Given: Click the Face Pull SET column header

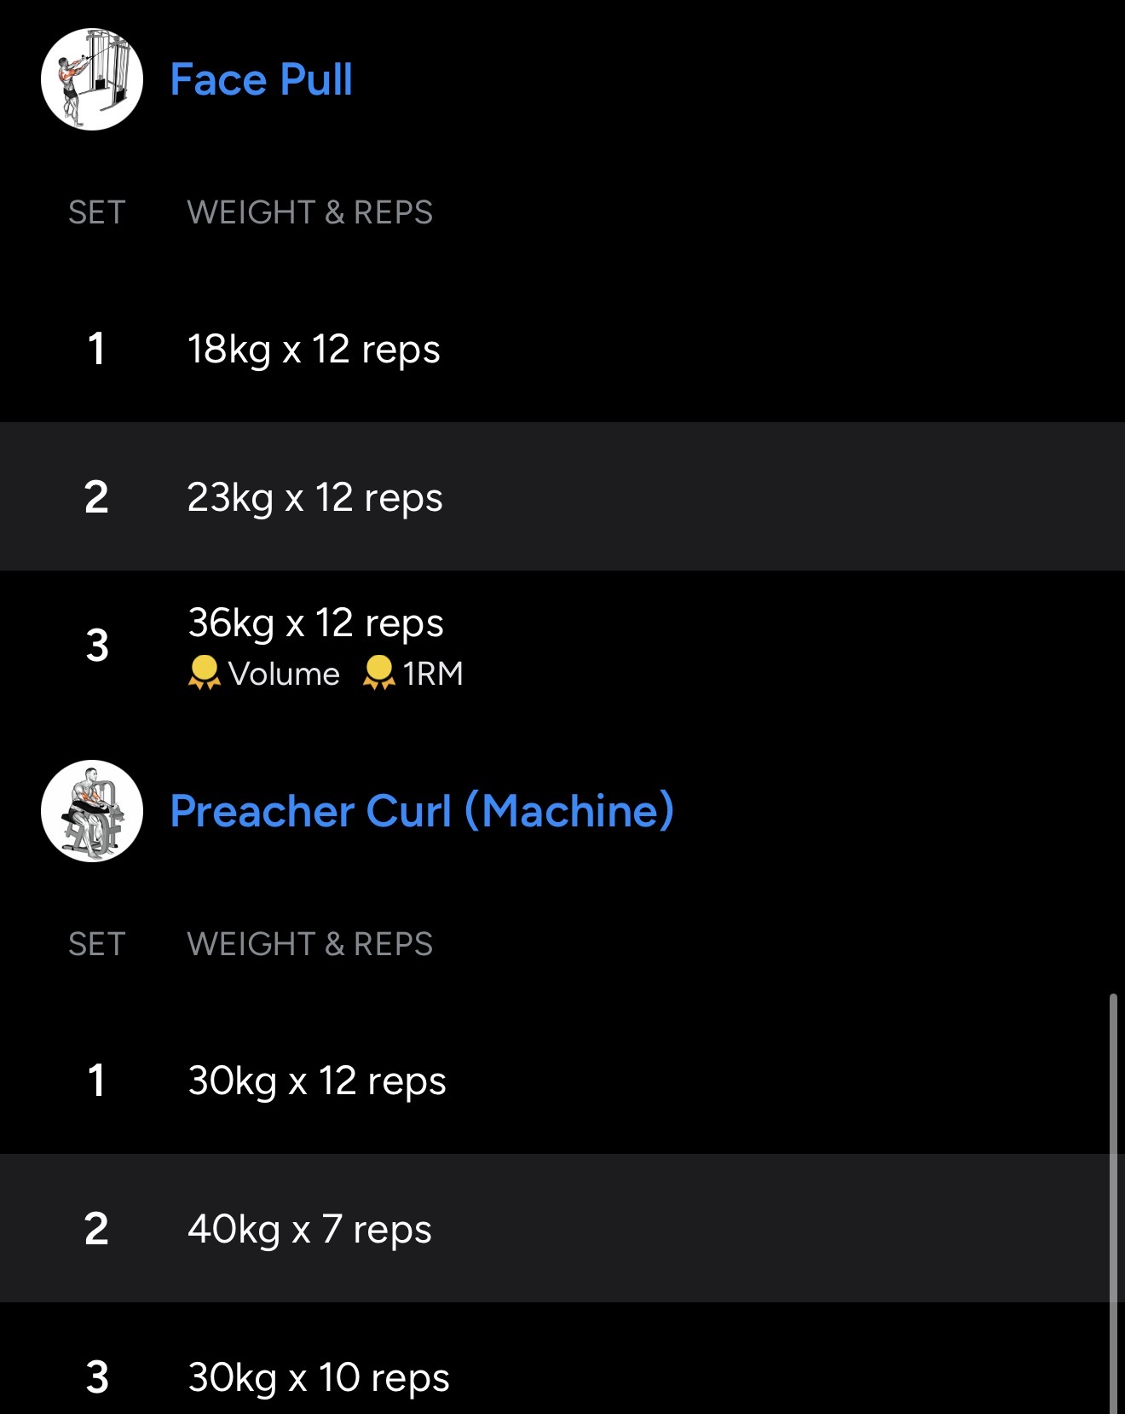Looking at the screenshot, I should (97, 212).
